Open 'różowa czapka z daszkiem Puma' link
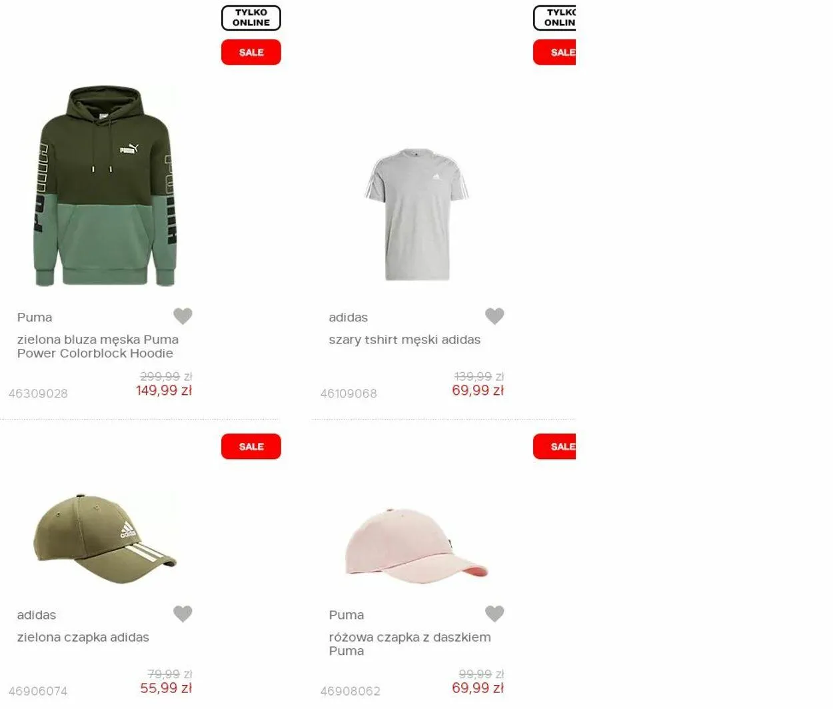 [x=410, y=644]
